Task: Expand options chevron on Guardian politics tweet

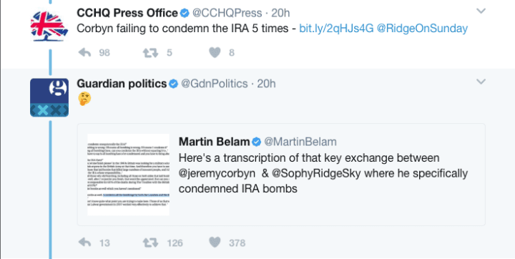Action: point(481,82)
